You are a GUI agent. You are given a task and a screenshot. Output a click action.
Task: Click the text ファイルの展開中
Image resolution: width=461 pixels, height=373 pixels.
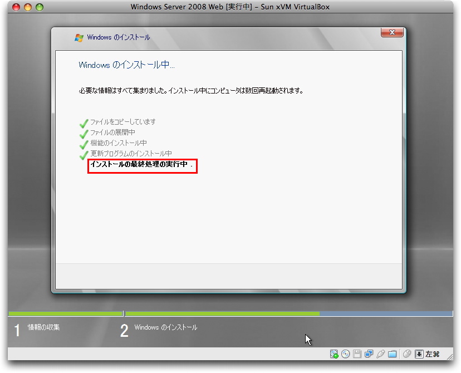[x=112, y=132]
